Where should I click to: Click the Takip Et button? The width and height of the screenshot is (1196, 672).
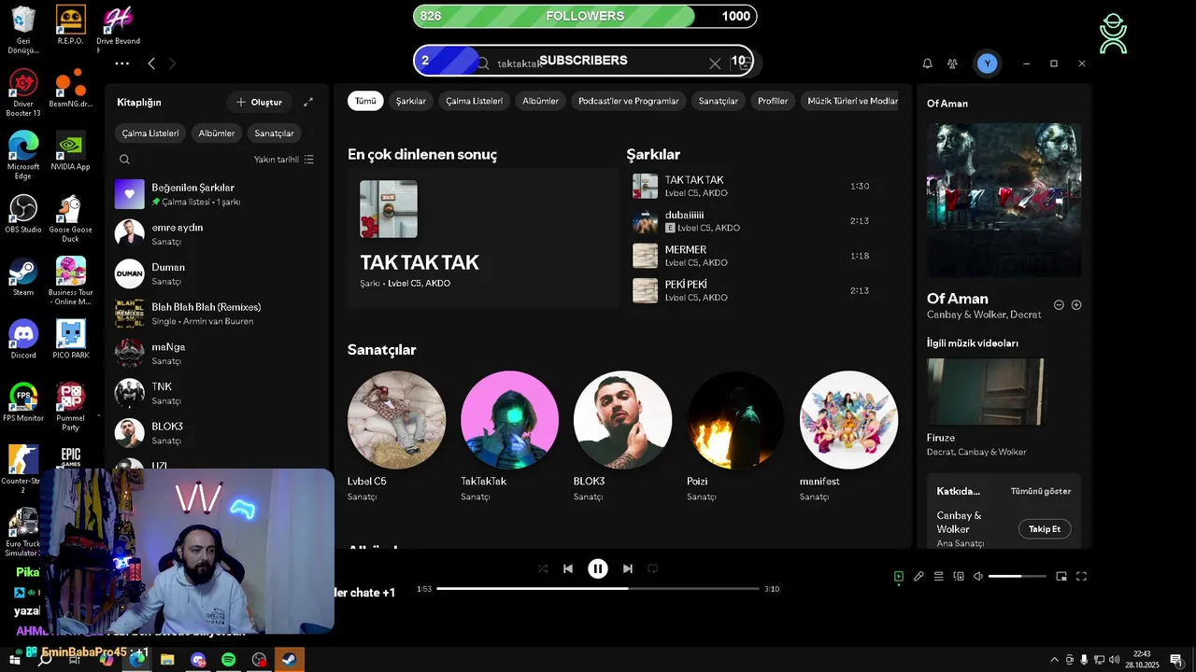pyautogui.click(x=1045, y=529)
